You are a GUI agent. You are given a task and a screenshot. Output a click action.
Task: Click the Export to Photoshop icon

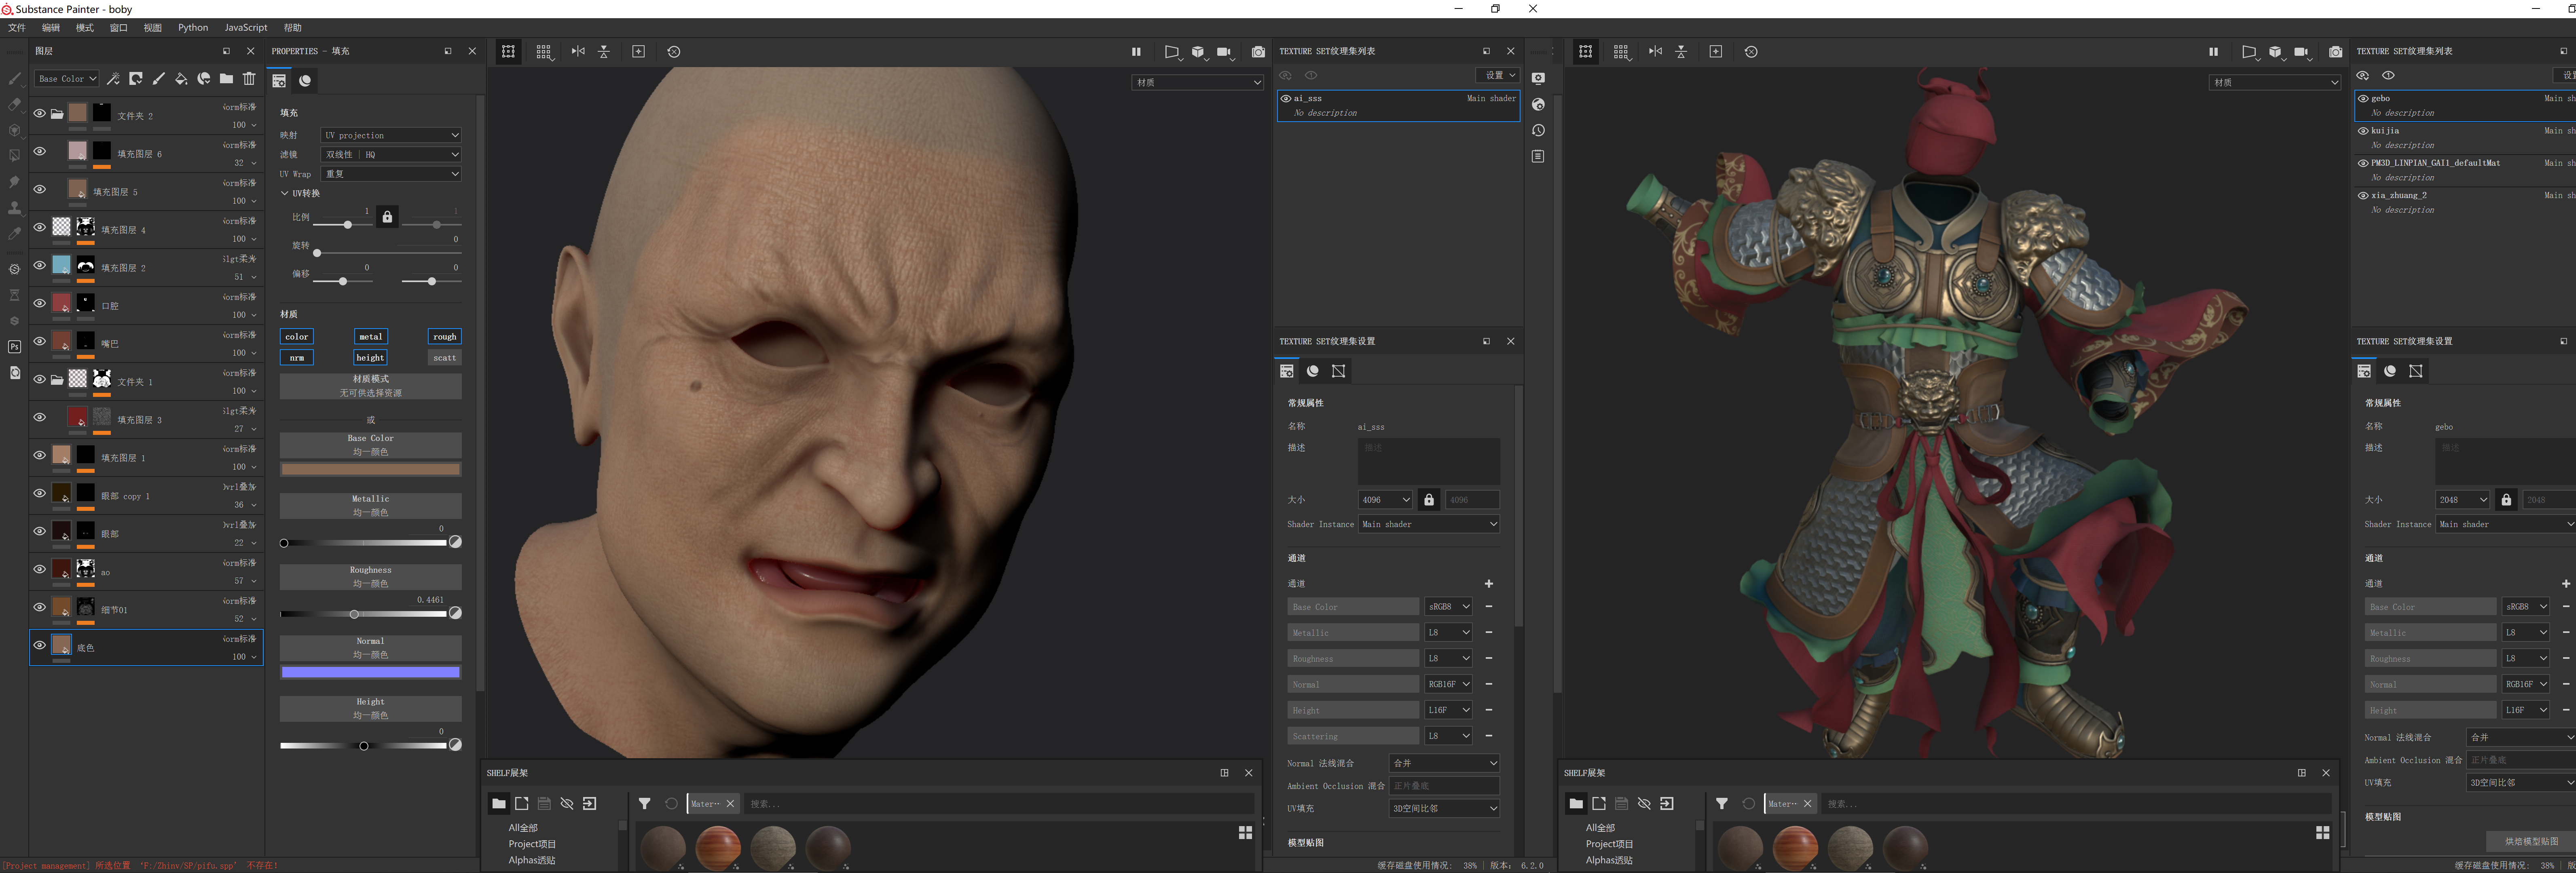point(14,347)
